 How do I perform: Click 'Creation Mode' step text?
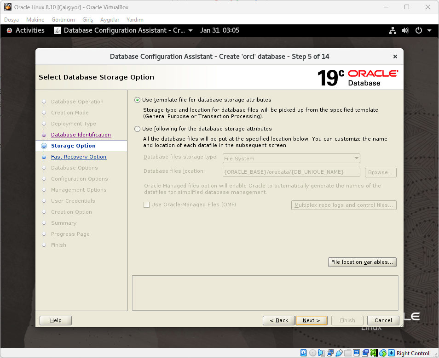click(x=70, y=113)
